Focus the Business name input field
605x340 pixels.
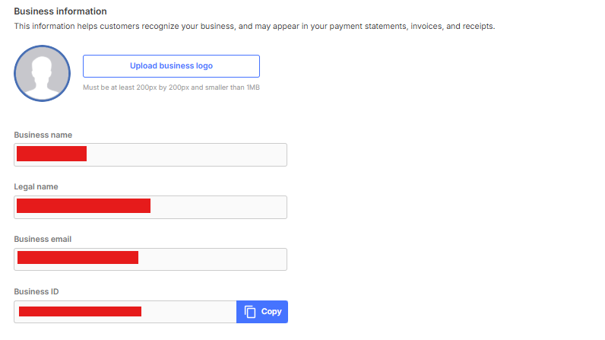186,154
